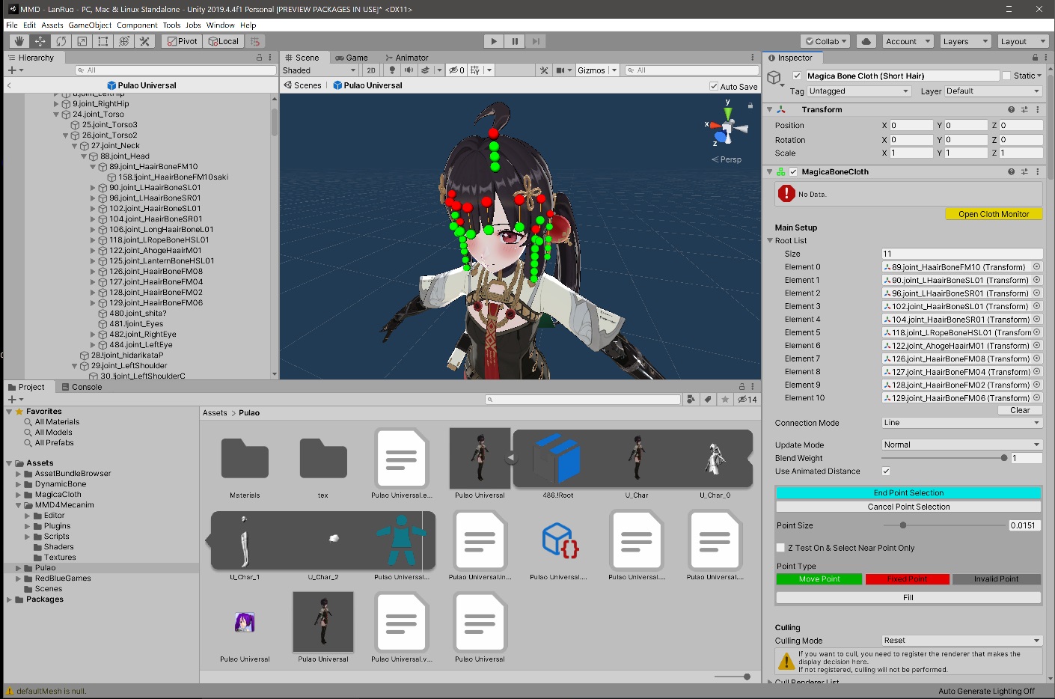Open the custom editor tools button
The image size is (1055, 699).
click(x=144, y=41)
